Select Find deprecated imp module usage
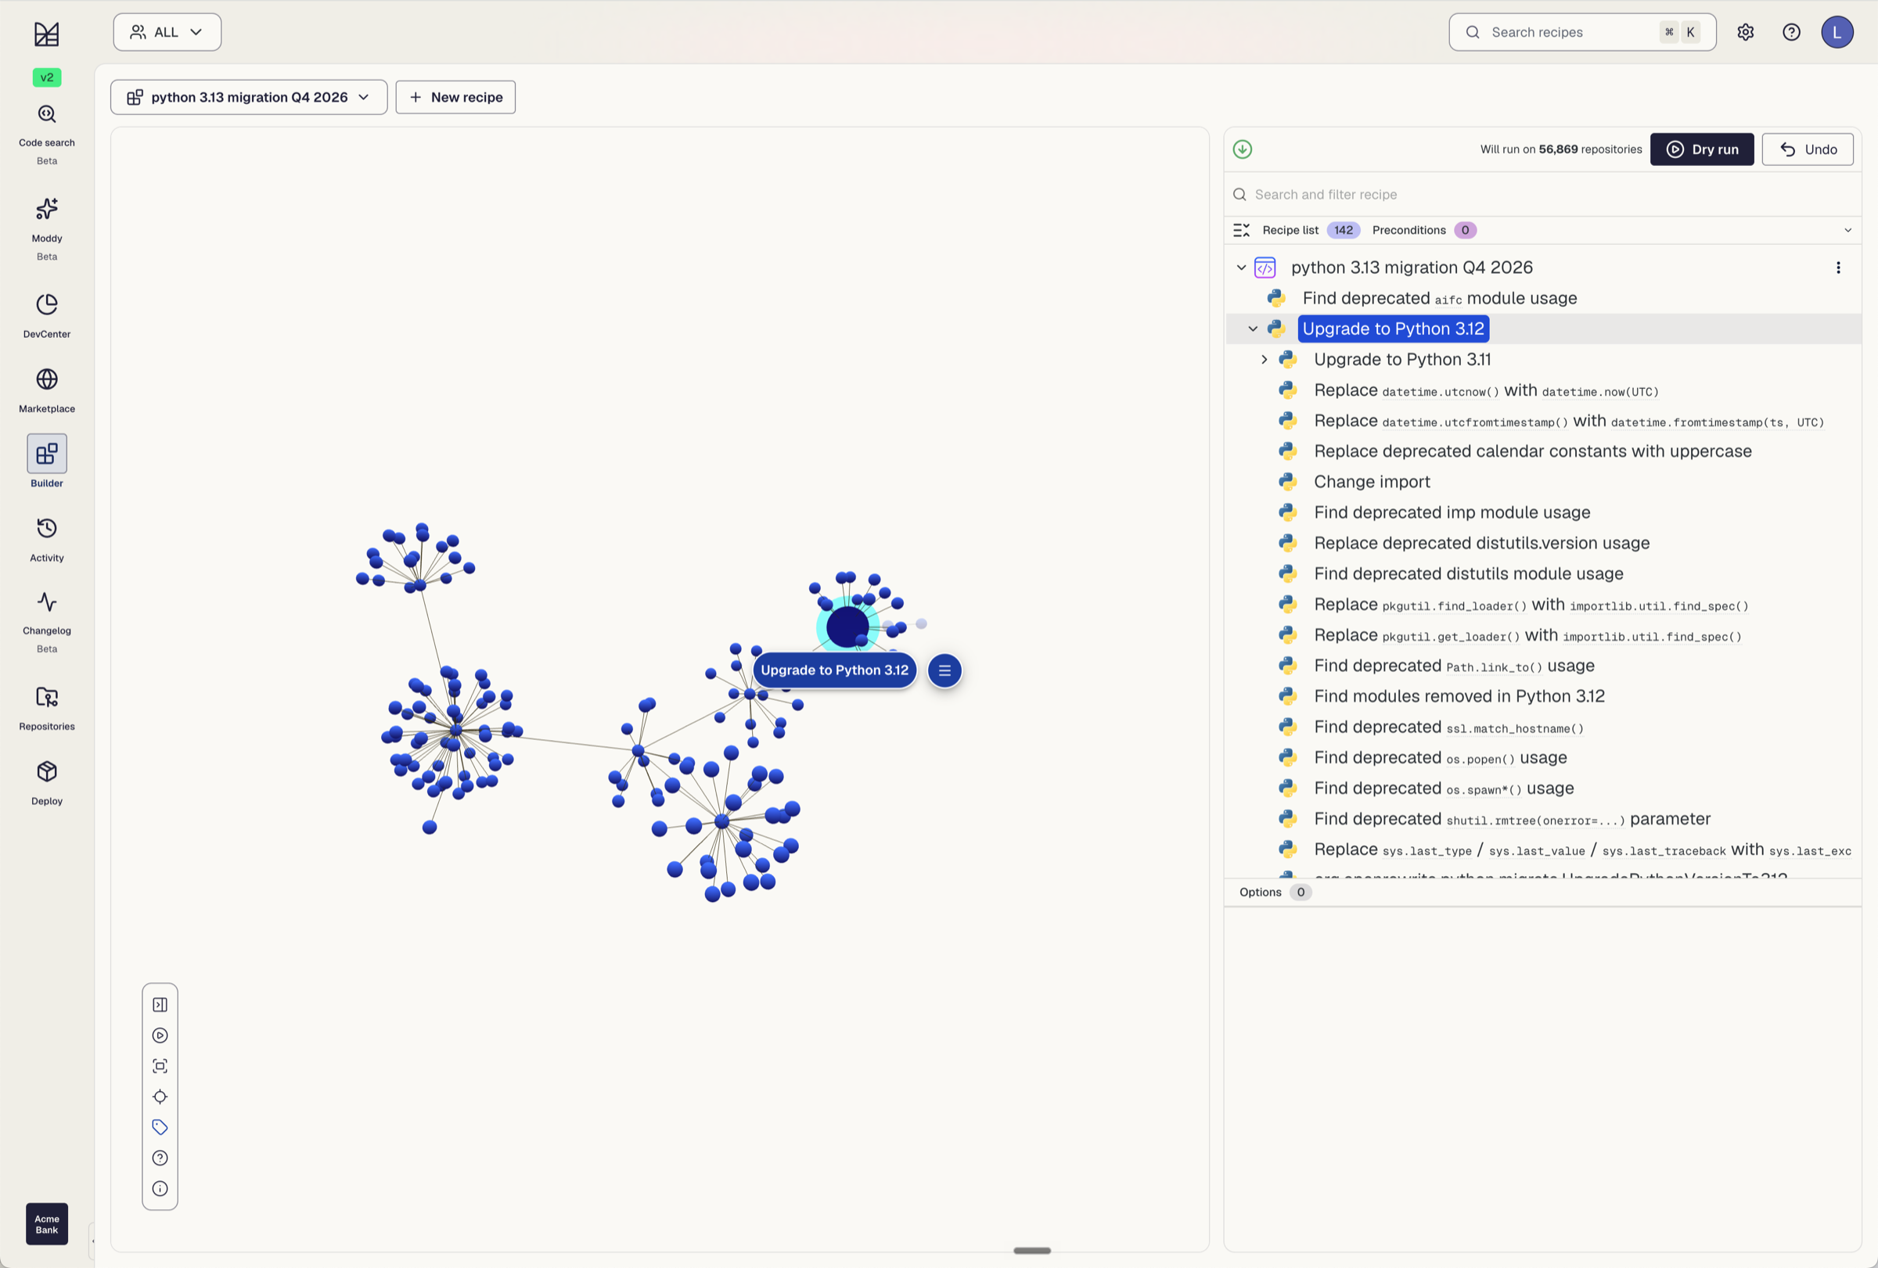Viewport: 1878px width, 1268px height. click(x=1452, y=513)
